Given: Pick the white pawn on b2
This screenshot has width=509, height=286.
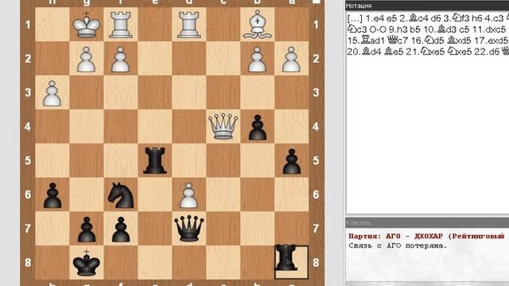Looking at the screenshot, I should click(x=258, y=59).
